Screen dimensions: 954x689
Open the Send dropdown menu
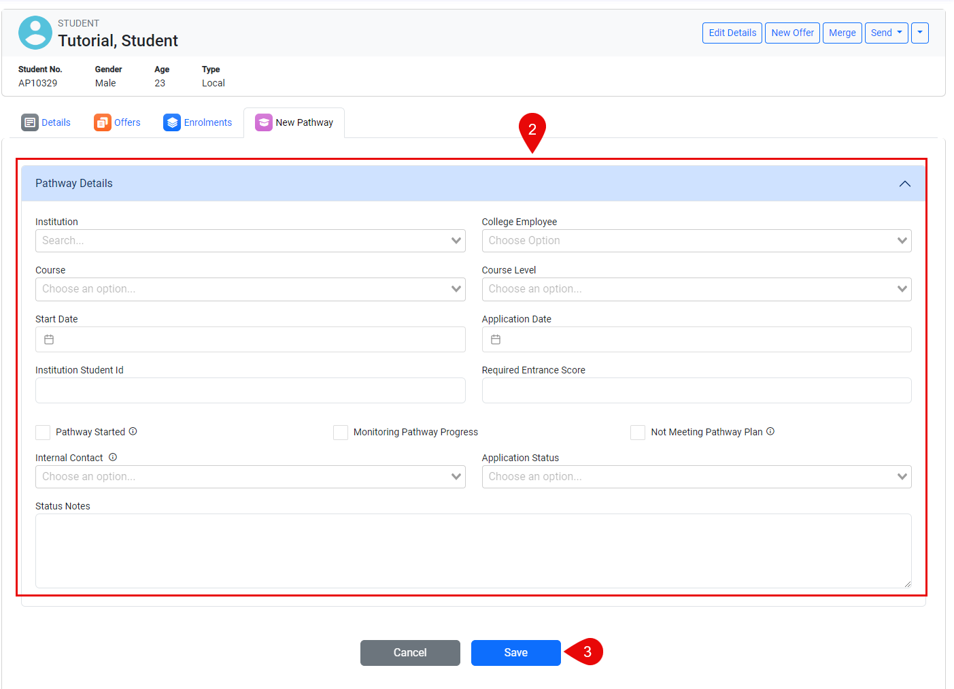886,33
